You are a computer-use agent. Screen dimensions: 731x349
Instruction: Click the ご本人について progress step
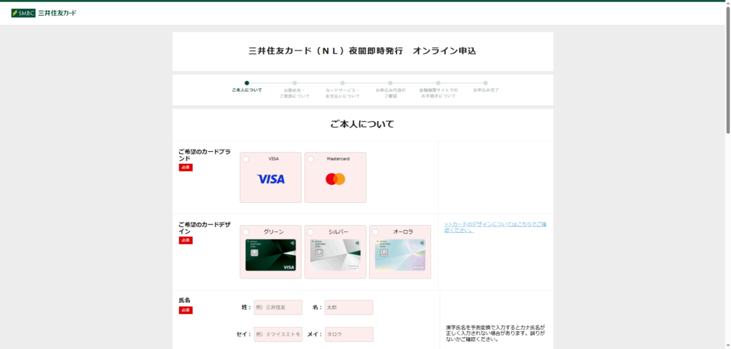(247, 87)
